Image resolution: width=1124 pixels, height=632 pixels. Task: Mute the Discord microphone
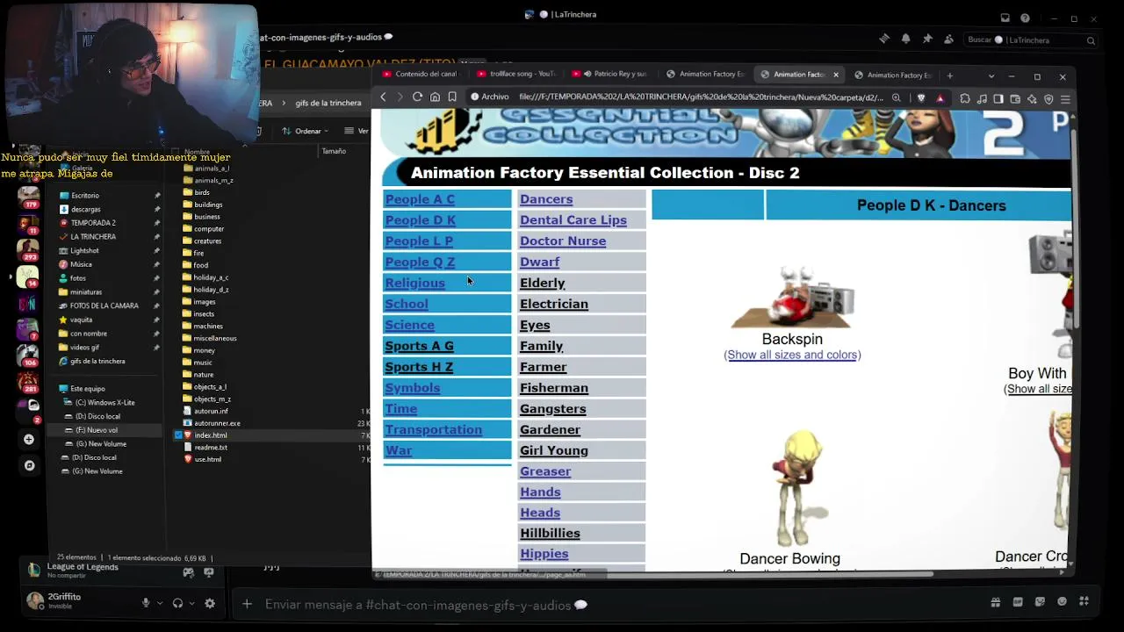(x=146, y=603)
